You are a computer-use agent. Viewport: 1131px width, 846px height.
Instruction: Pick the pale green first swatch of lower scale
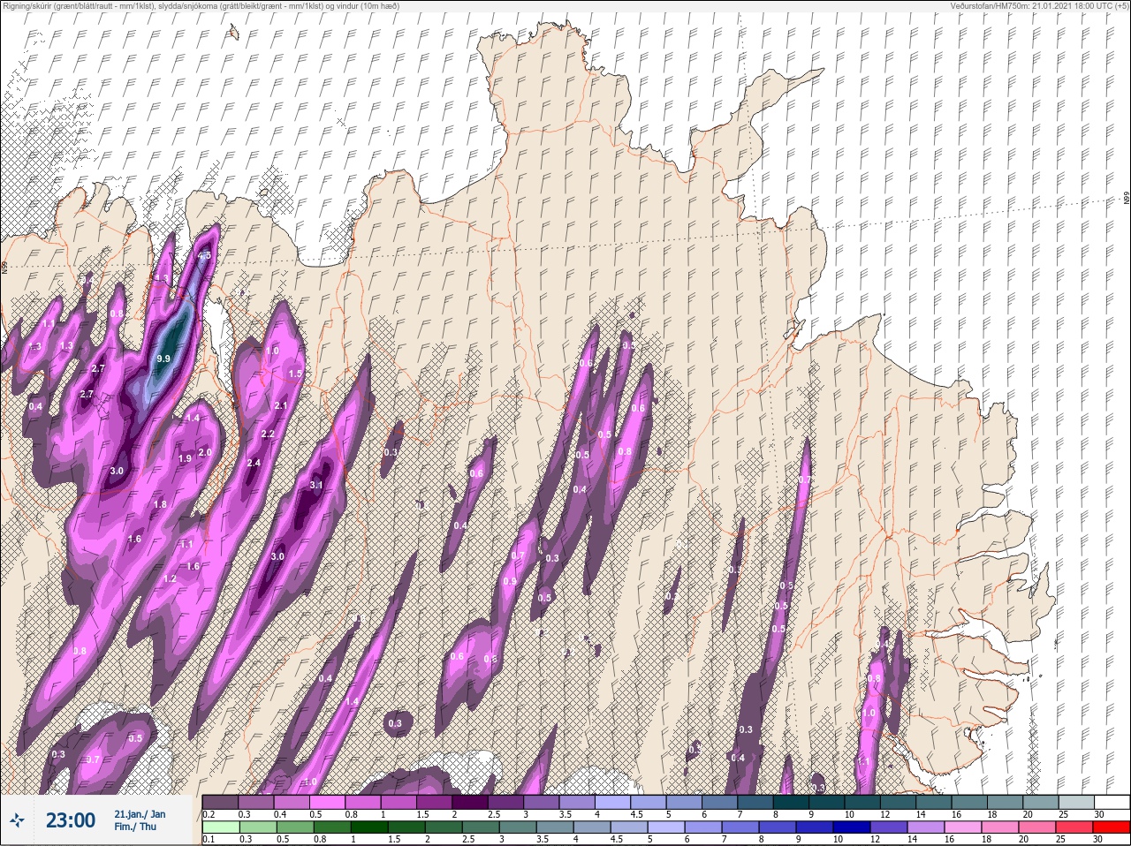[220, 827]
